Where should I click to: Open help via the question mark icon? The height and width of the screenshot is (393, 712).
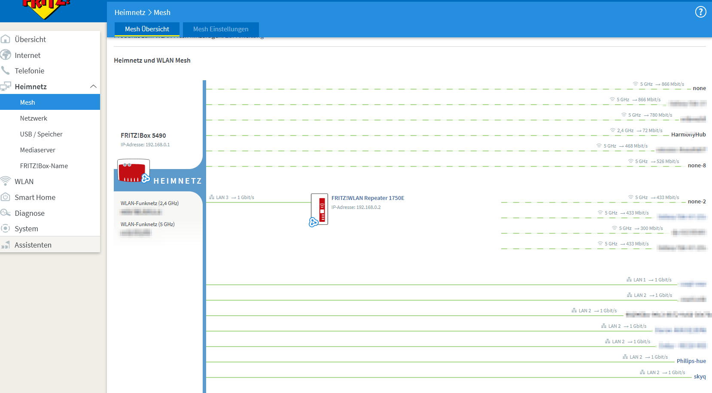tap(700, 12)
